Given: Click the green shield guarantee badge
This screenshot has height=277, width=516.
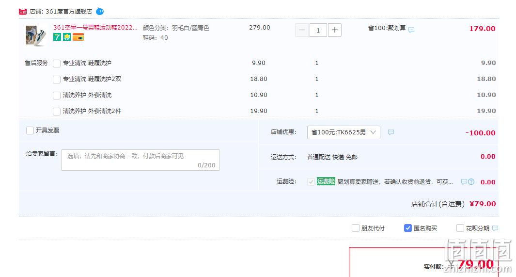Looking at the screenshot, I should click(67, 37).
